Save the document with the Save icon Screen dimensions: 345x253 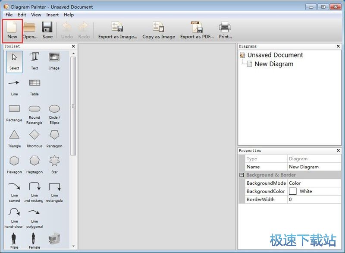pyautogui.click(x=47, y=31)
